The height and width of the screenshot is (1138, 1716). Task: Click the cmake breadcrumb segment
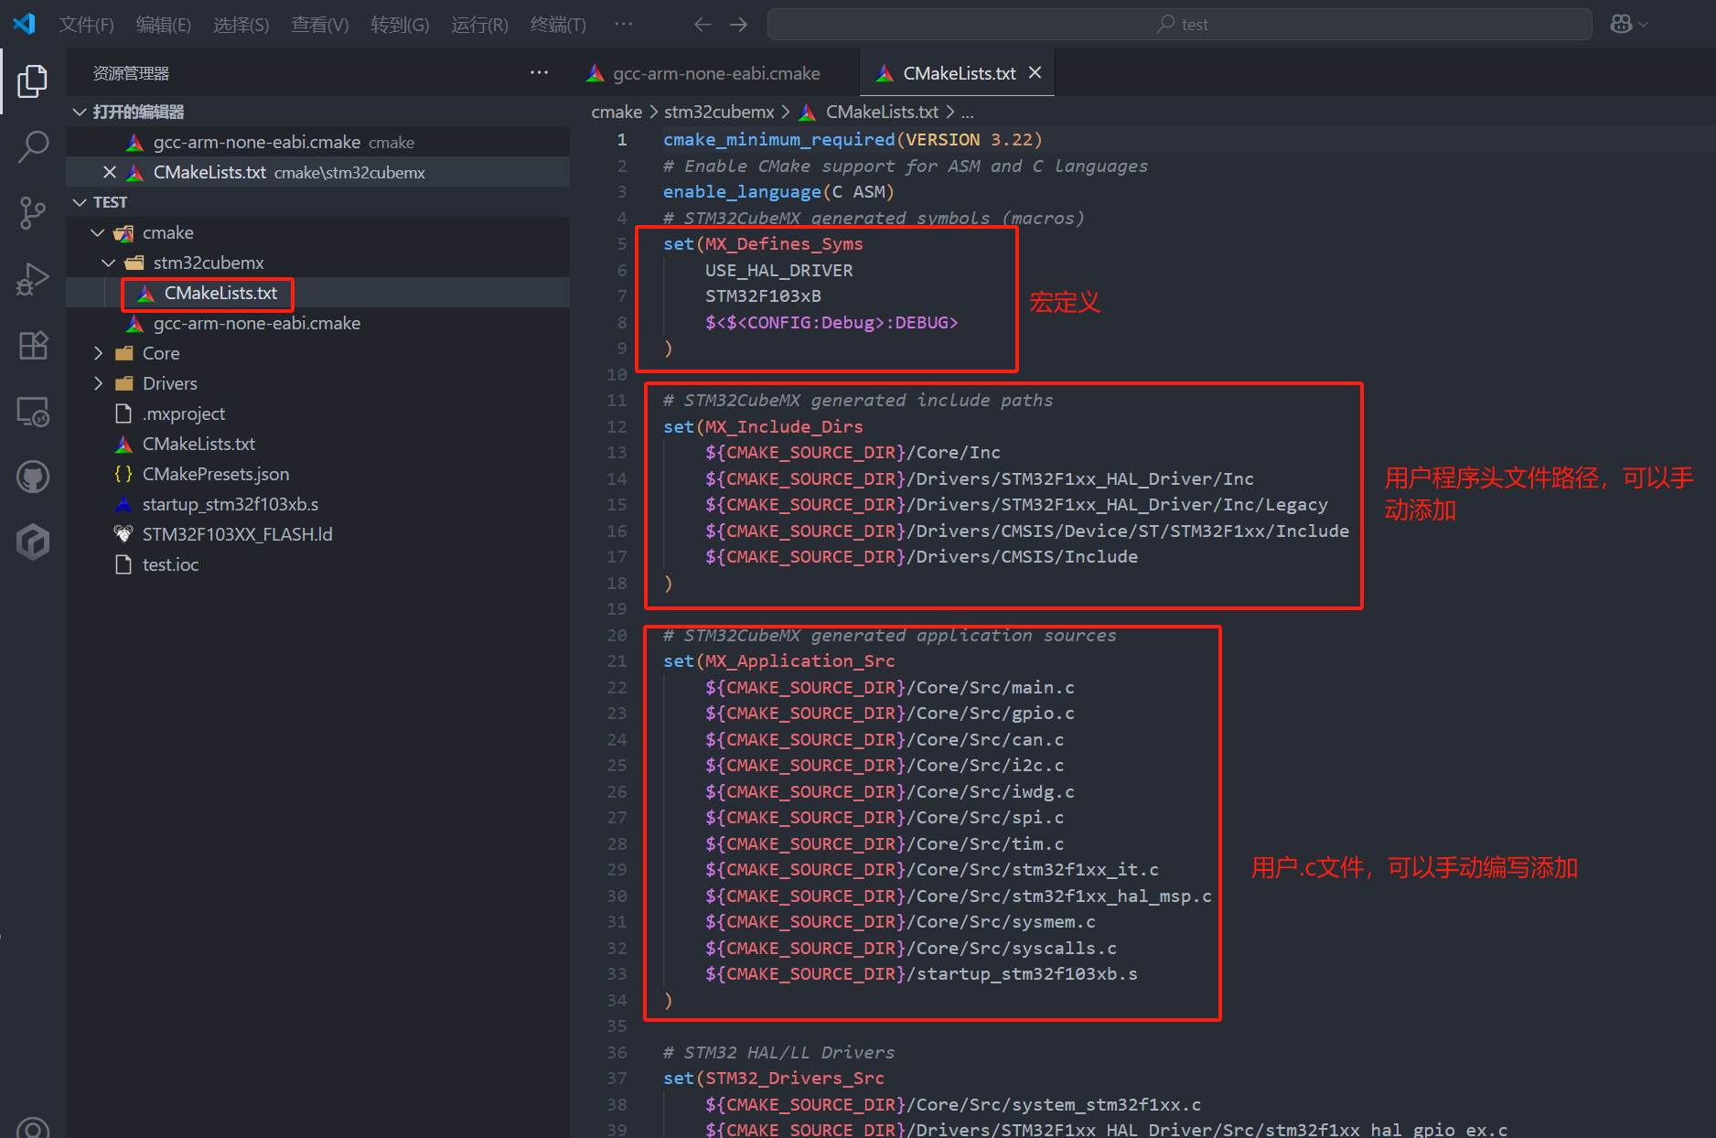tap(617, 112)
